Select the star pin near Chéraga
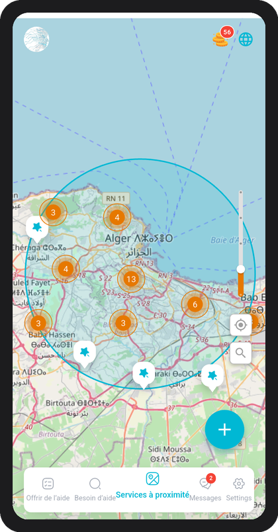 coord(36,229)
